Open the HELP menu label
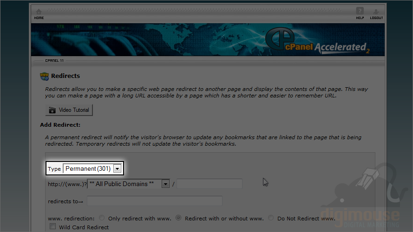This screenshot has height=232, width=413. pyautogui.click(x=360, y=18)
